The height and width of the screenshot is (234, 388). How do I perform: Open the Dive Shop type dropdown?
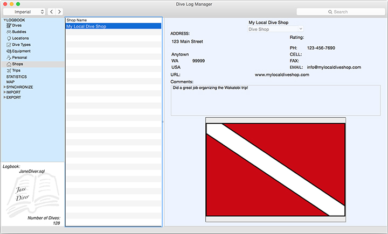[x=275, y=29]
